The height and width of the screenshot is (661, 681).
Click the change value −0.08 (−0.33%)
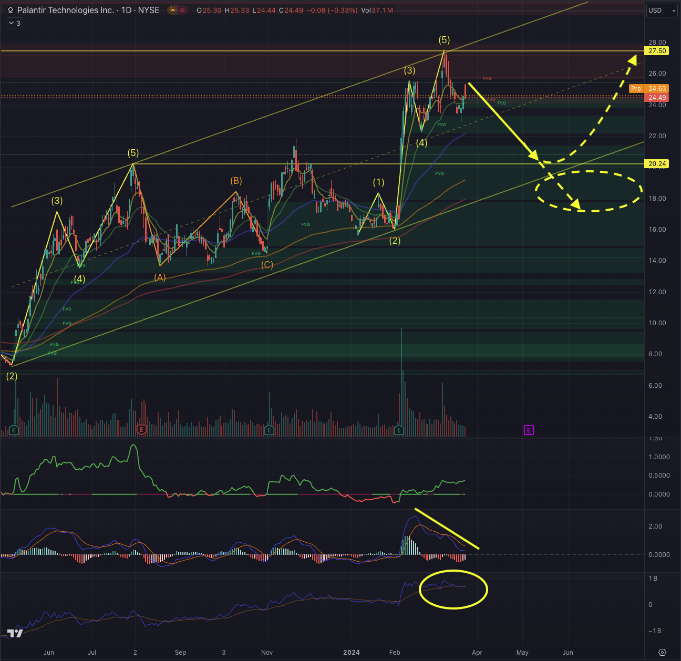click(x=332, y=11)
